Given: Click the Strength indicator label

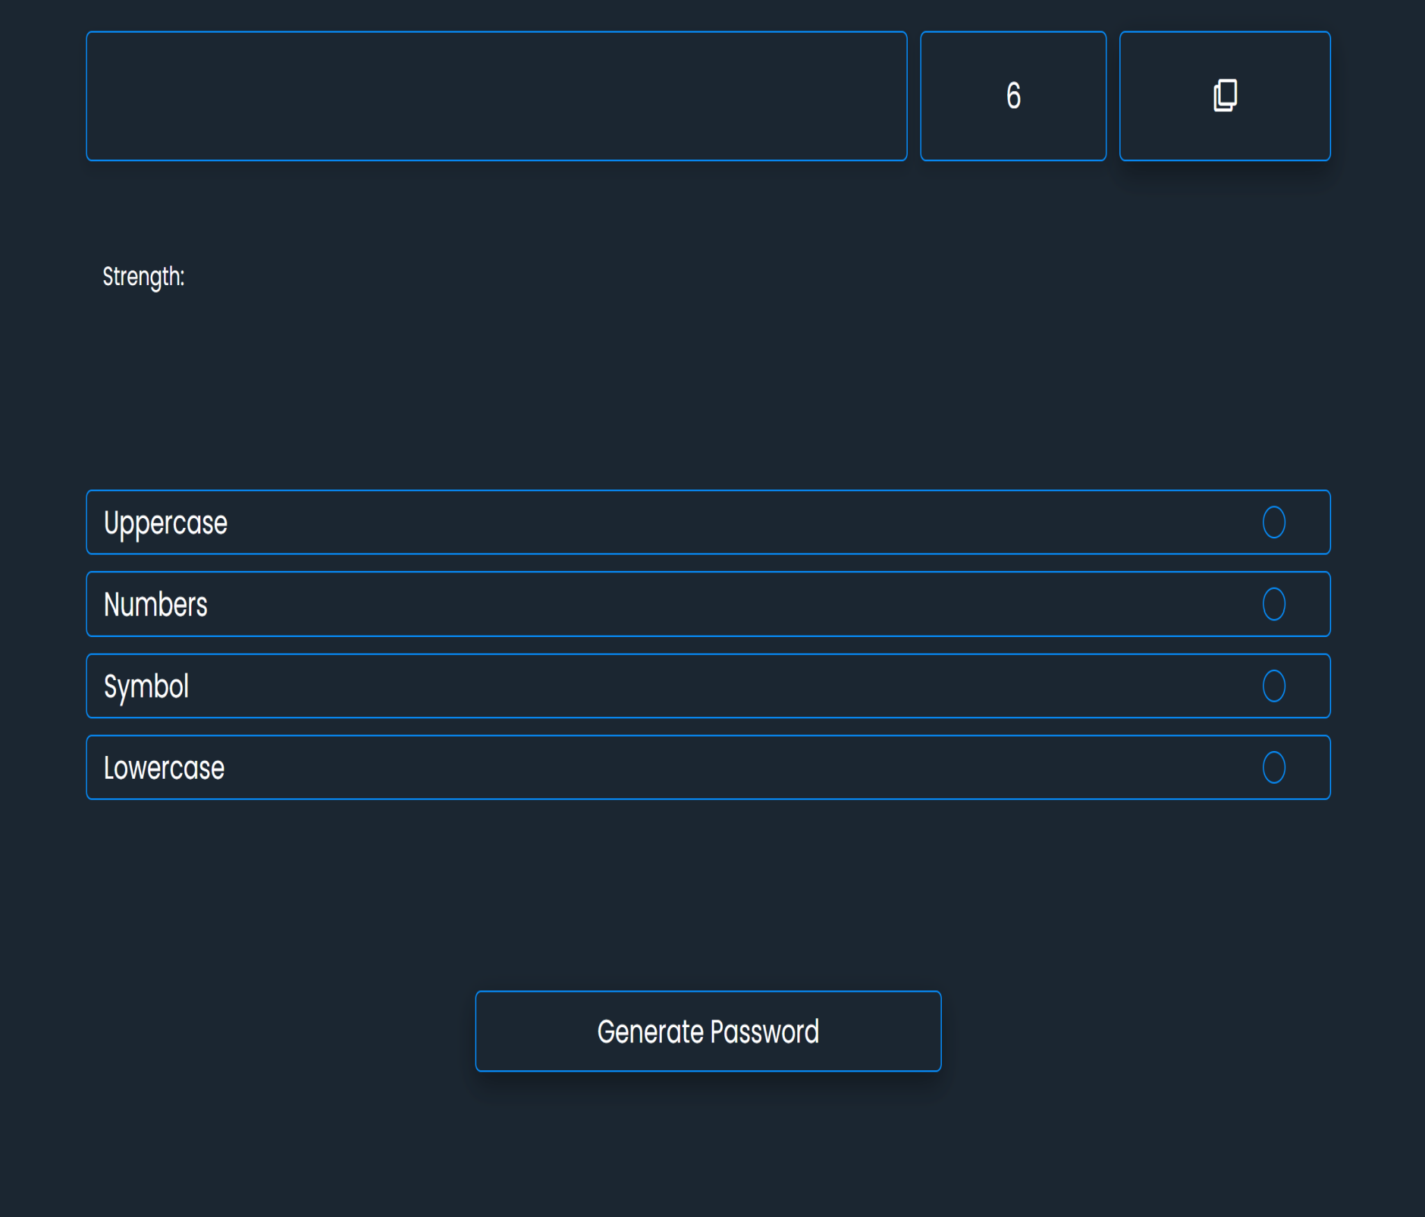Looking at the screenshot, I should click(144, 277).
